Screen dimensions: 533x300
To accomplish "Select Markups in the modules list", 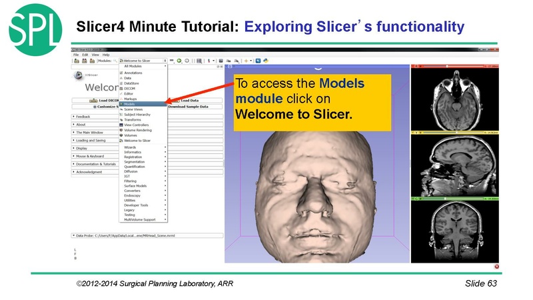I will pos(143,99).
